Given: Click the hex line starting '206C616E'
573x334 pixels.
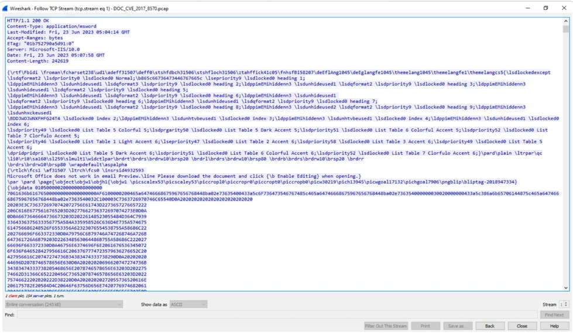Looking at the screenshot, I should pos(77,211).
